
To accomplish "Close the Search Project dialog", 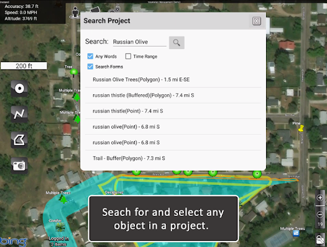I will point(257,21).
